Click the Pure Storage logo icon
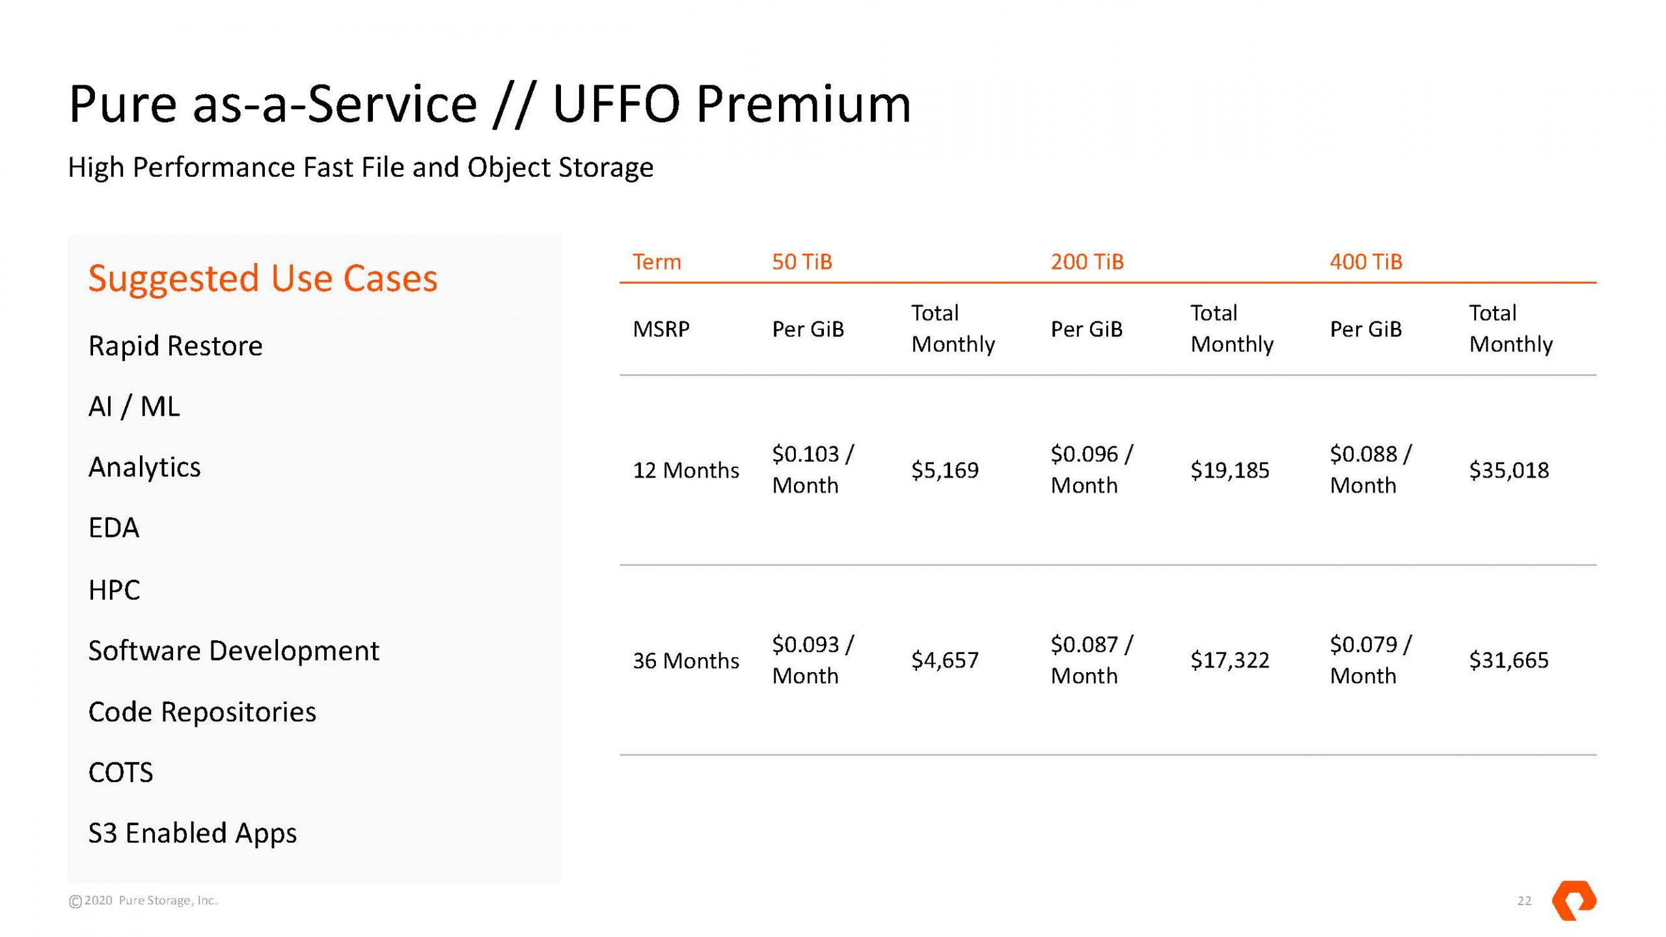Image resolution: width=1666 pixels, height=937 pixels. [1574, 901]
